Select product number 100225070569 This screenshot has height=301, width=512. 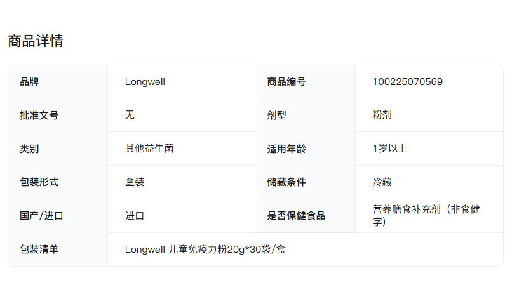tap(407, 82)
